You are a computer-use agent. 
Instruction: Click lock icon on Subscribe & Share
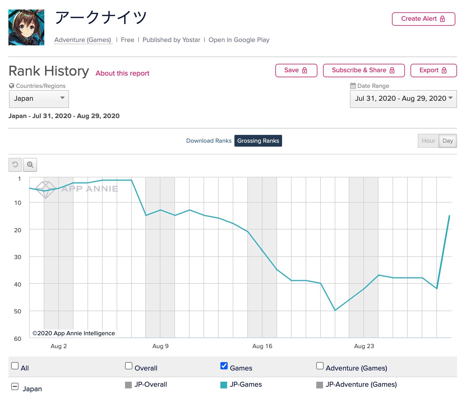392,70
